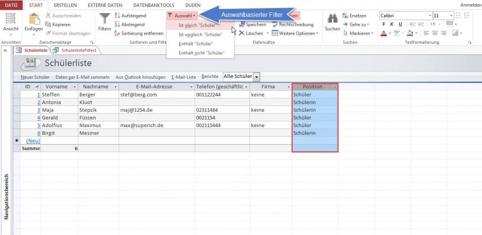This screenshot has height=235, width=482.
Task: Open the font name dropdown Calibri
Action: tap(430, 15)
